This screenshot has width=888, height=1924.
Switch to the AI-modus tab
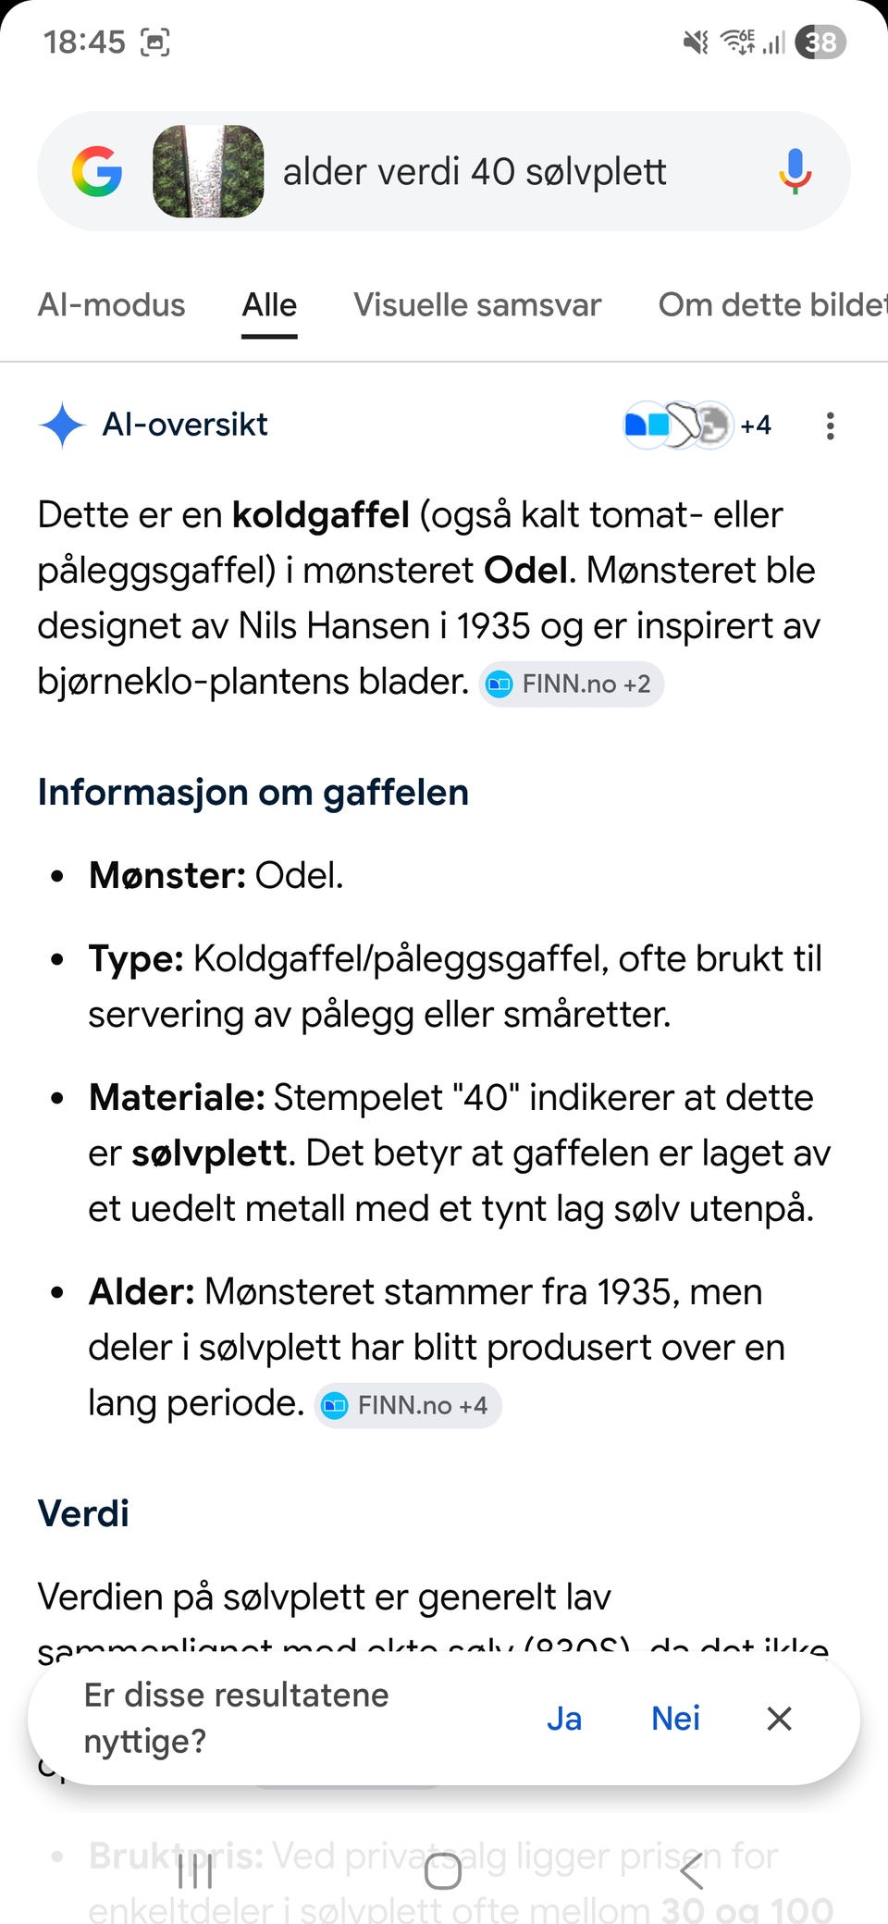point(111,305)
